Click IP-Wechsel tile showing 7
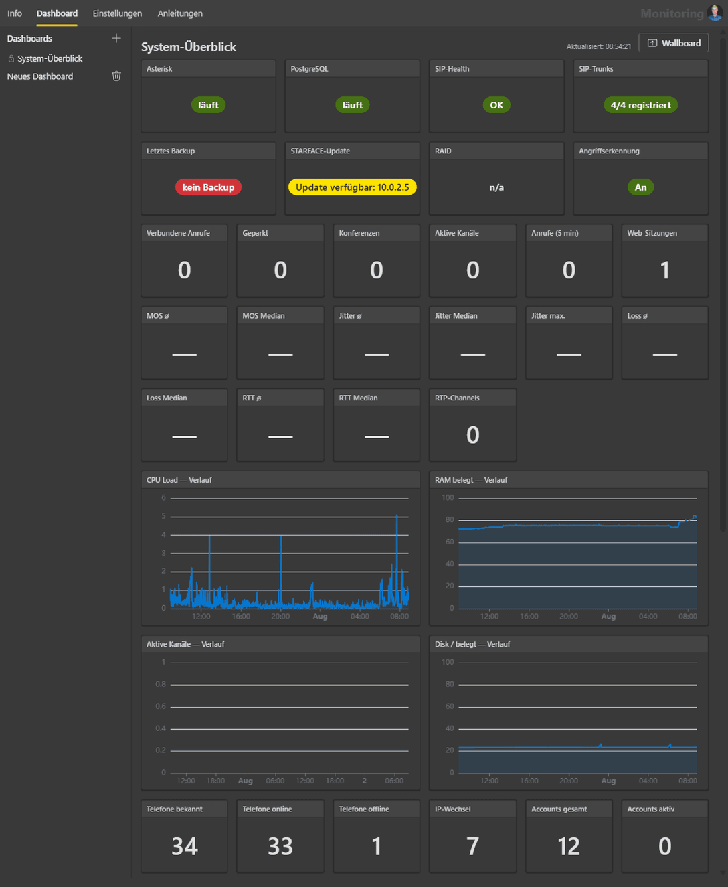This screenshot has height=887, width=728. [473, 836]
